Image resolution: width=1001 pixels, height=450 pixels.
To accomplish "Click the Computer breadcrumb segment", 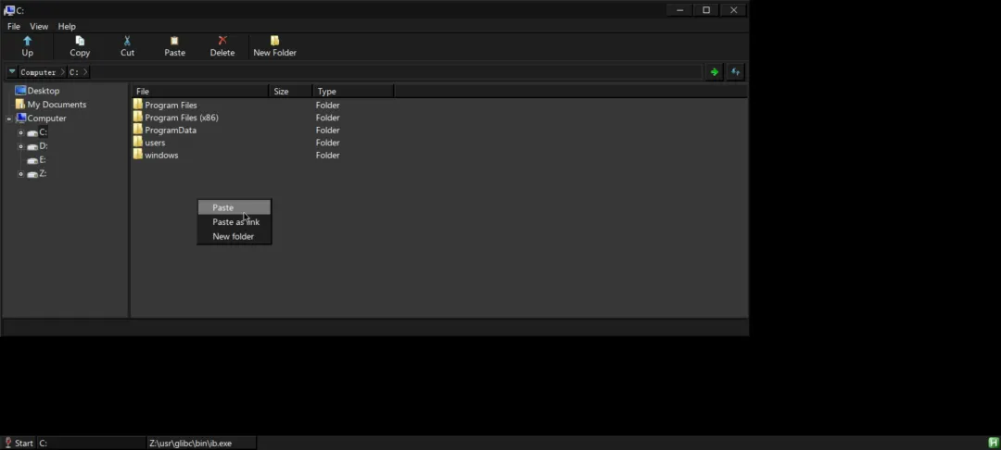I will (38, 72).
